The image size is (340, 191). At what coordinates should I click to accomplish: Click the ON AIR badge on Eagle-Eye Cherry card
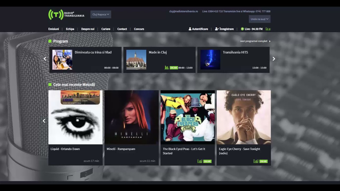pos(263,161)
